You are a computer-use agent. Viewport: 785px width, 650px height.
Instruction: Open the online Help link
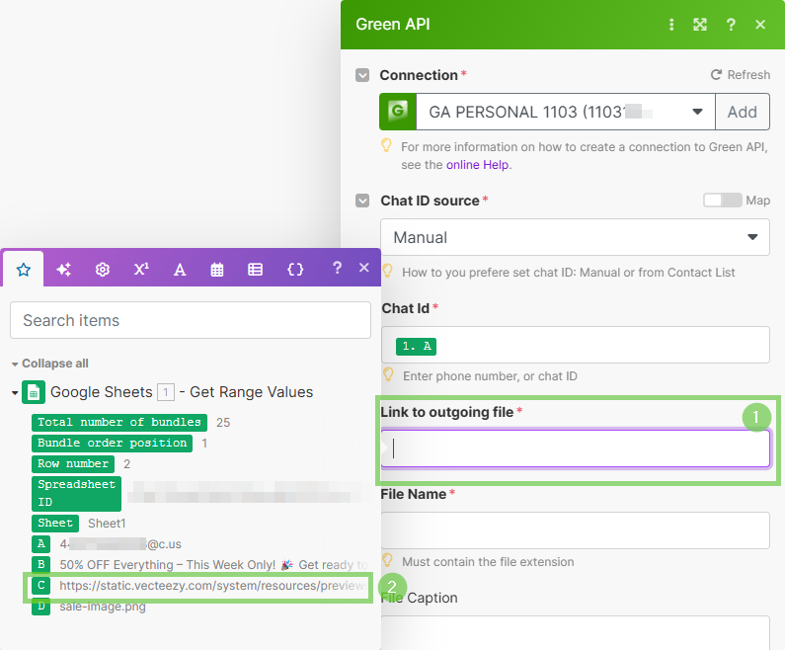(477, 165)
